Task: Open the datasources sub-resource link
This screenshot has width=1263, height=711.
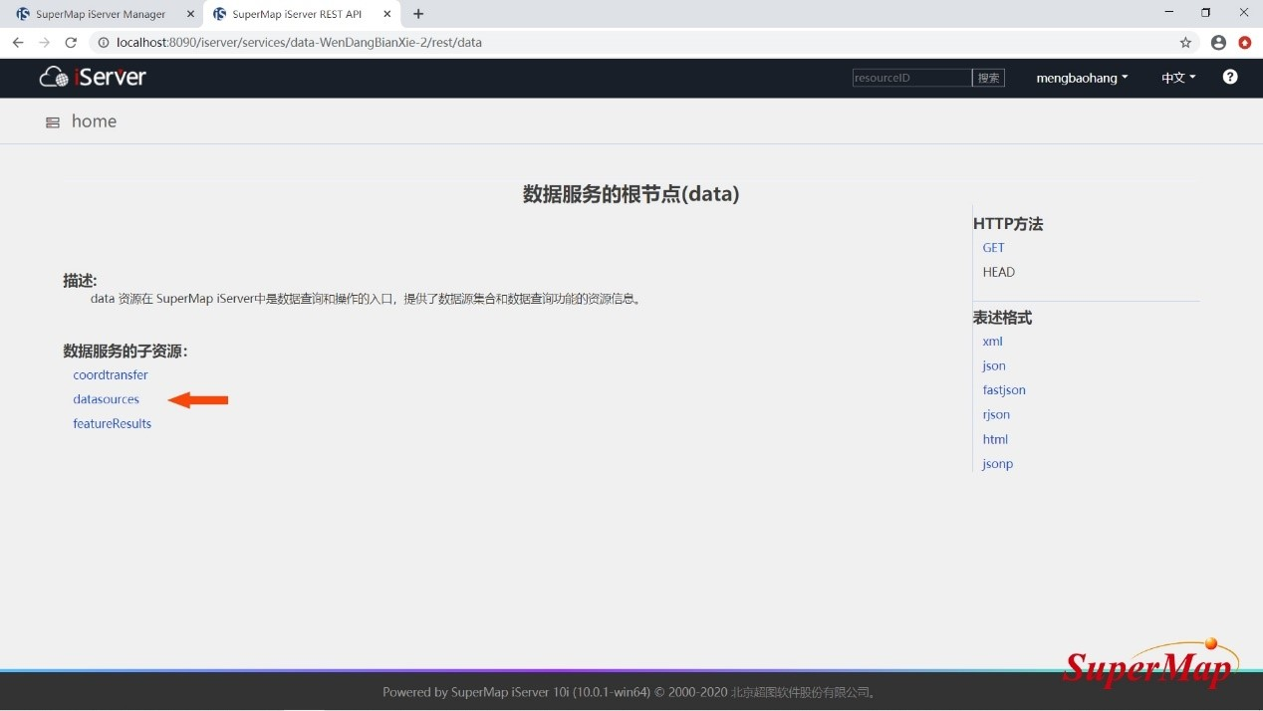Action: tap(107, 399)
